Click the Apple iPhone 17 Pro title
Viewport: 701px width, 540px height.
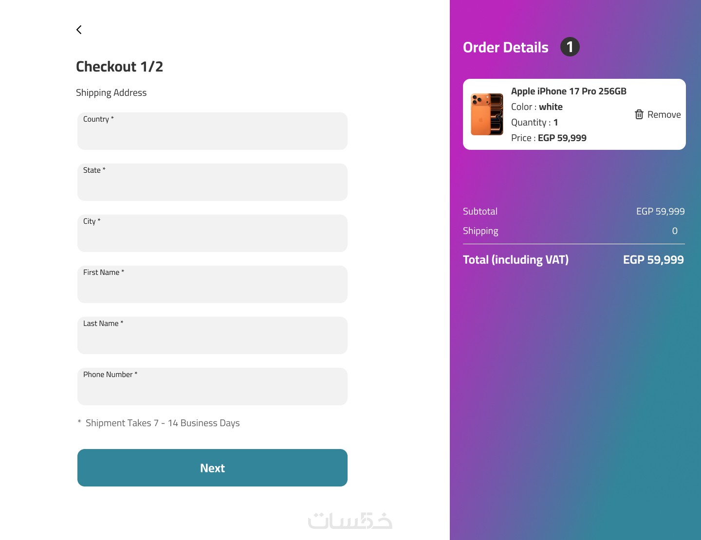(569, 91)
